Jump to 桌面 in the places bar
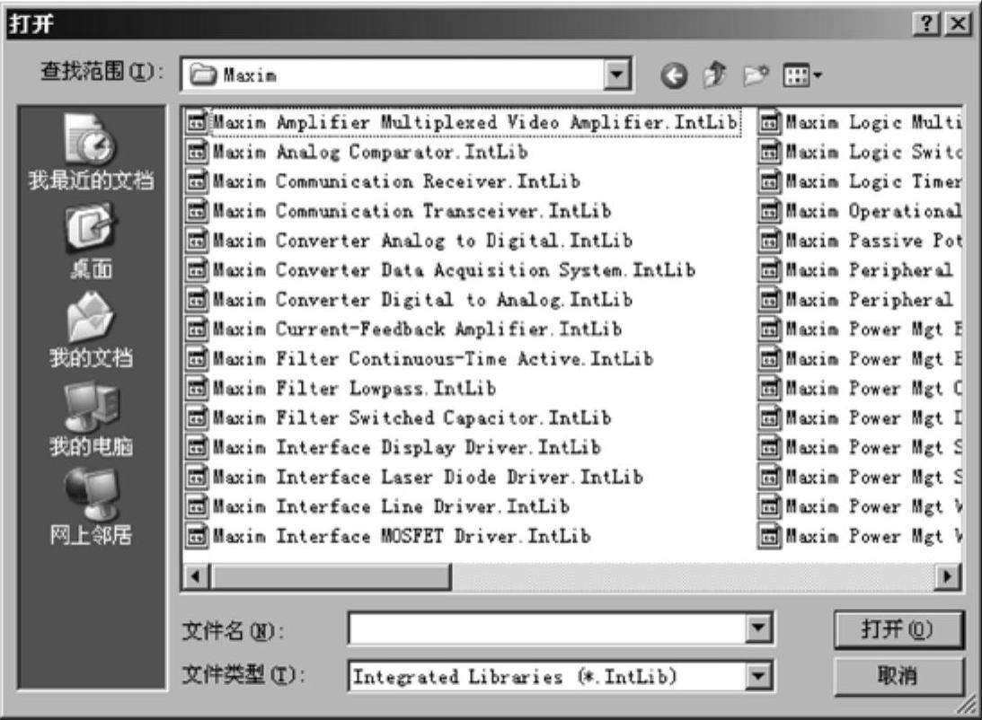982x720 pixels. point(91,241)
